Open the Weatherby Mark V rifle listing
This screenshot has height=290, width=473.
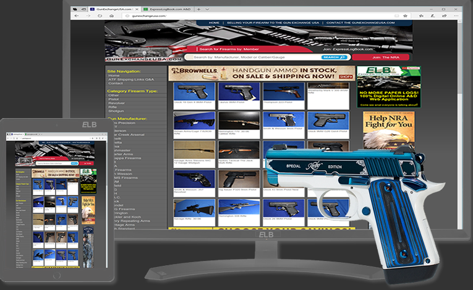click(x=328, y=96)
